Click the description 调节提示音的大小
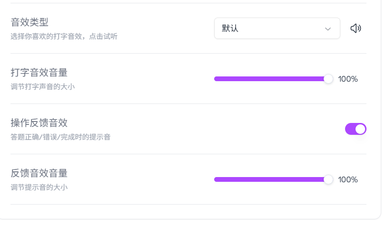This screenshot has width=386, height=225. [39, 187]
